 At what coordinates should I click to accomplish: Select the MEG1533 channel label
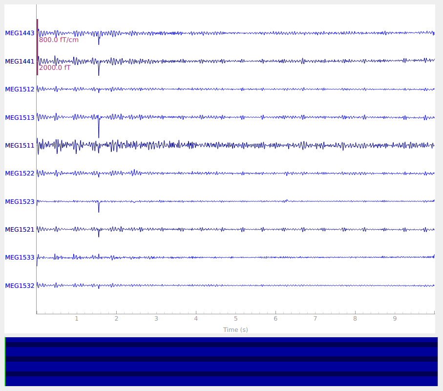[20, 258]
